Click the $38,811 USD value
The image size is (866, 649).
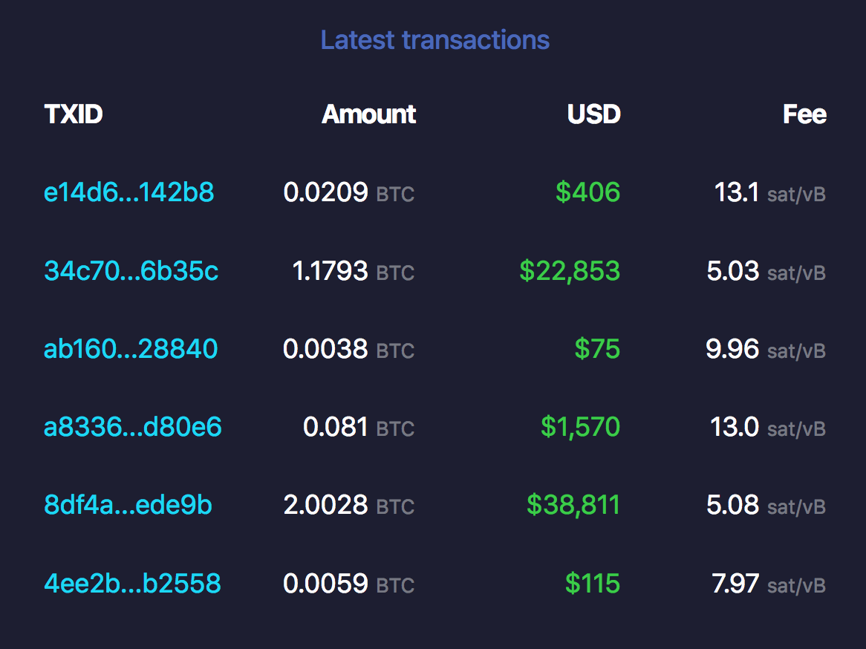pos(573,505)
